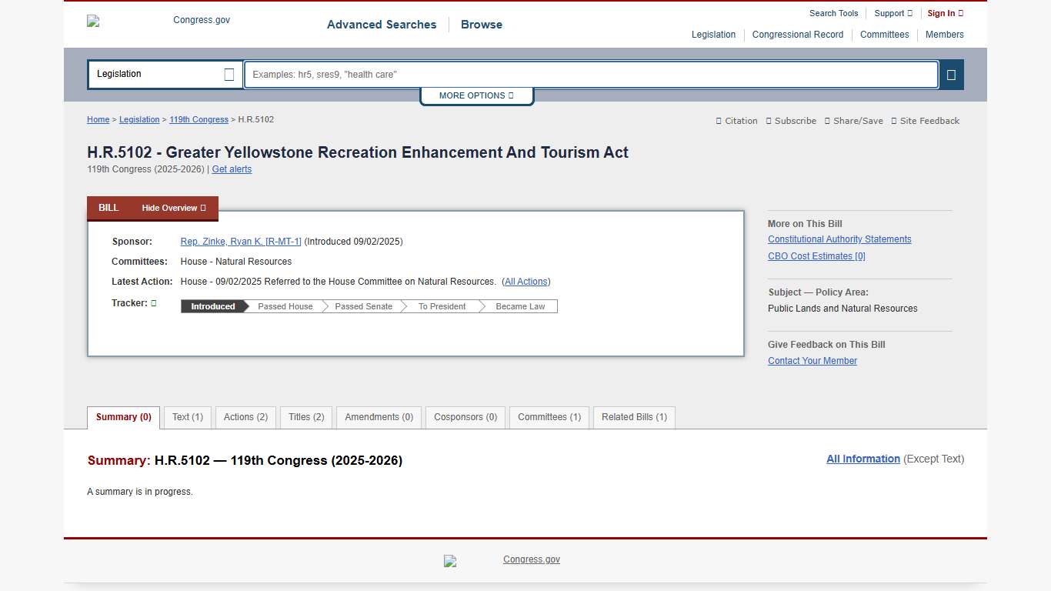Click the search magnifying glass button

point(951,75)
